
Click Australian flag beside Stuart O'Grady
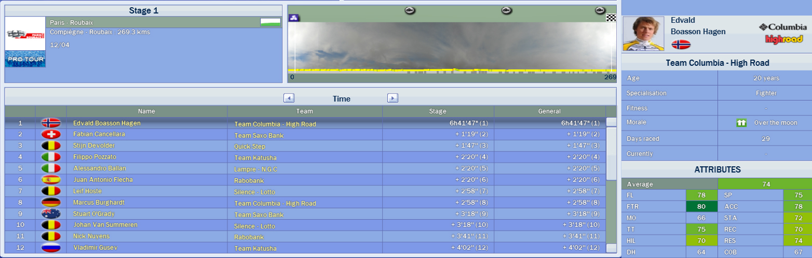pos(51,214)
